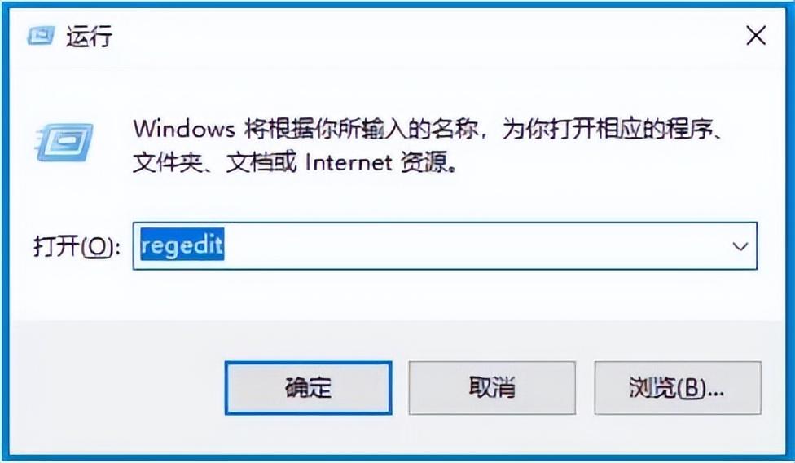Viewport: 795px width, 463px height.
Task: Click the 文件夹、文档或 description text
Action: 214,163
